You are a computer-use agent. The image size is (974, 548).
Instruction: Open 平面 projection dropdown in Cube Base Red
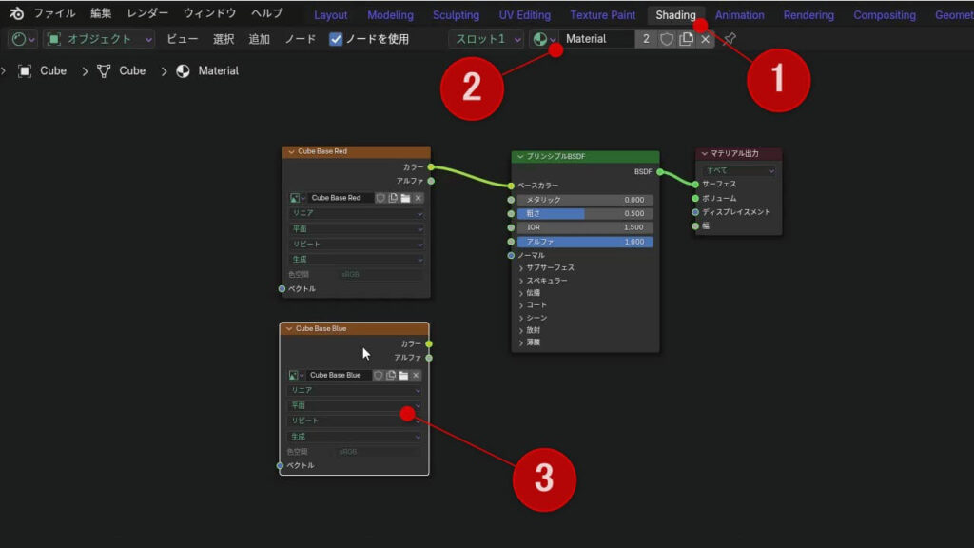(x=357, y=228)
